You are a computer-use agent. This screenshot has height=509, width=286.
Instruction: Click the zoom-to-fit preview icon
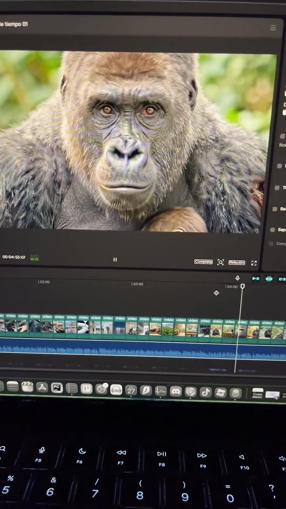(220, 262)
